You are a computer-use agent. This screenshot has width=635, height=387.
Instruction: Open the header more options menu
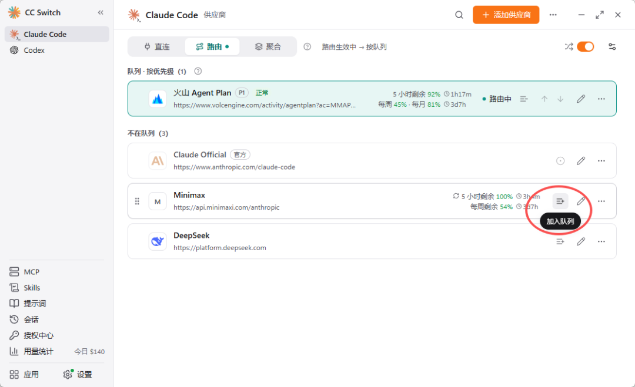click(553, 15)
